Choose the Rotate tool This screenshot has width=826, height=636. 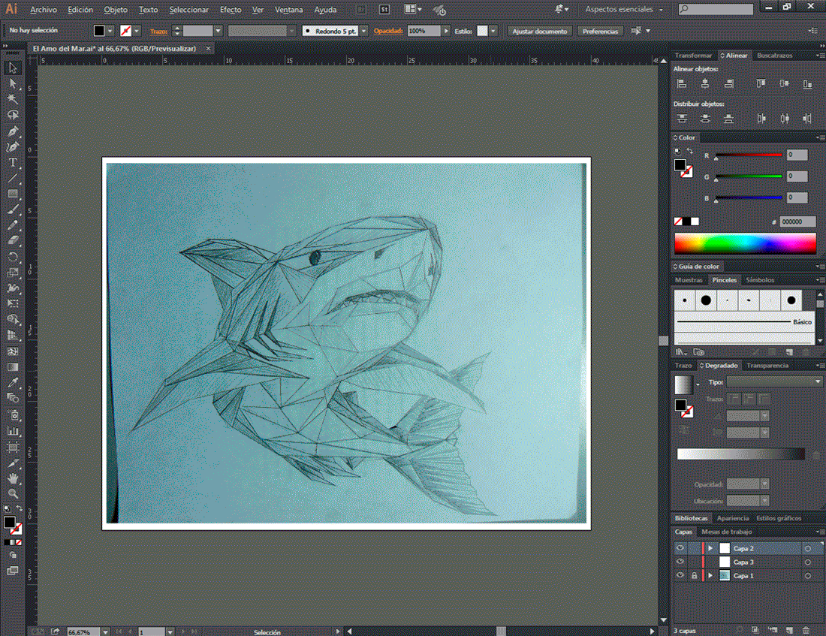13,257
